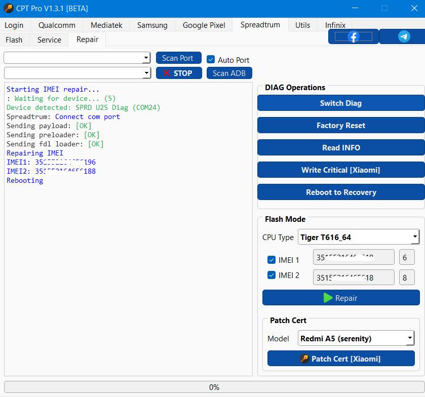Select the Spreadtrum tab

point(260,25)
